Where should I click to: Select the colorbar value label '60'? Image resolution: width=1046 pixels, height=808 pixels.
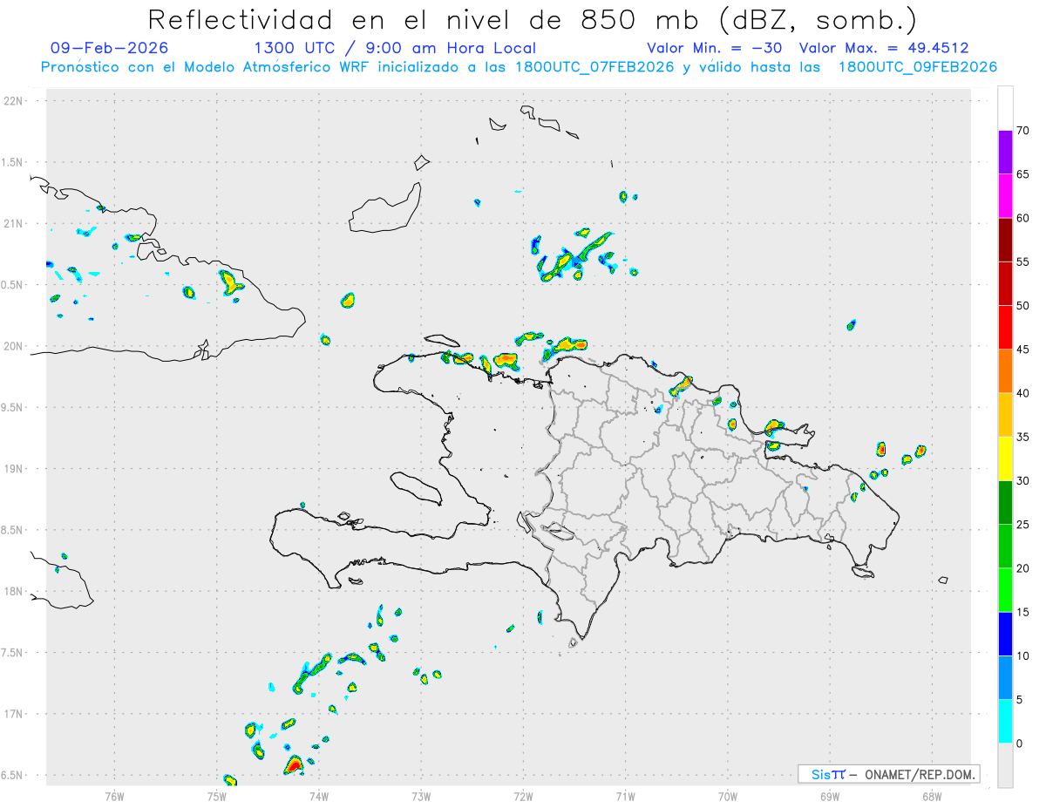[x=1023, y=218]
